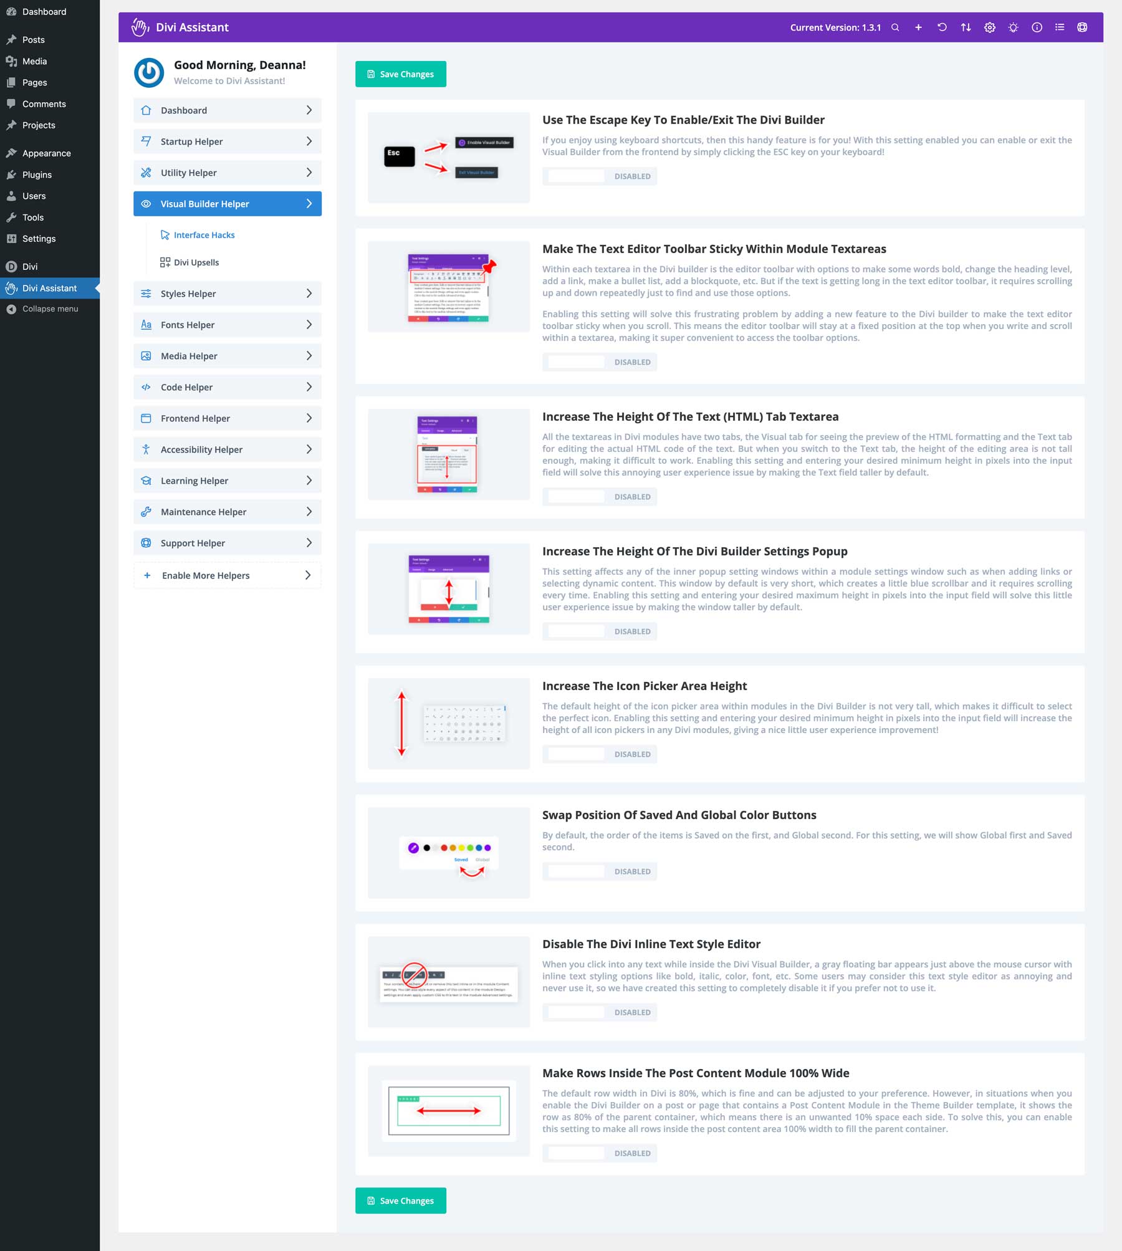
Task: Expand the Styles Helper section
Action: coord(227,293)
